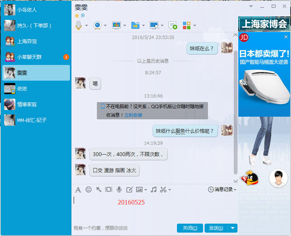Click the blue search icon beside star
The image size is (291, 236).
pos(83,15)
